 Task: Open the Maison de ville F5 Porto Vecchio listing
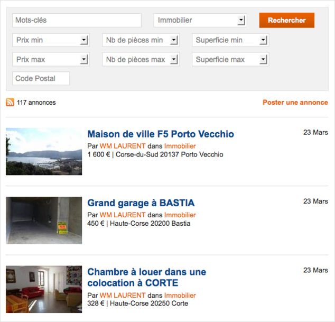[160, 134]
